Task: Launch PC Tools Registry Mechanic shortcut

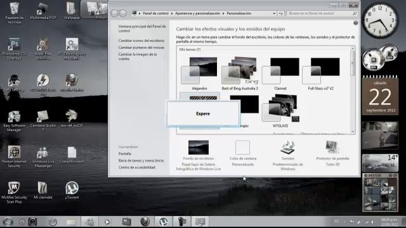Action: 72,49
